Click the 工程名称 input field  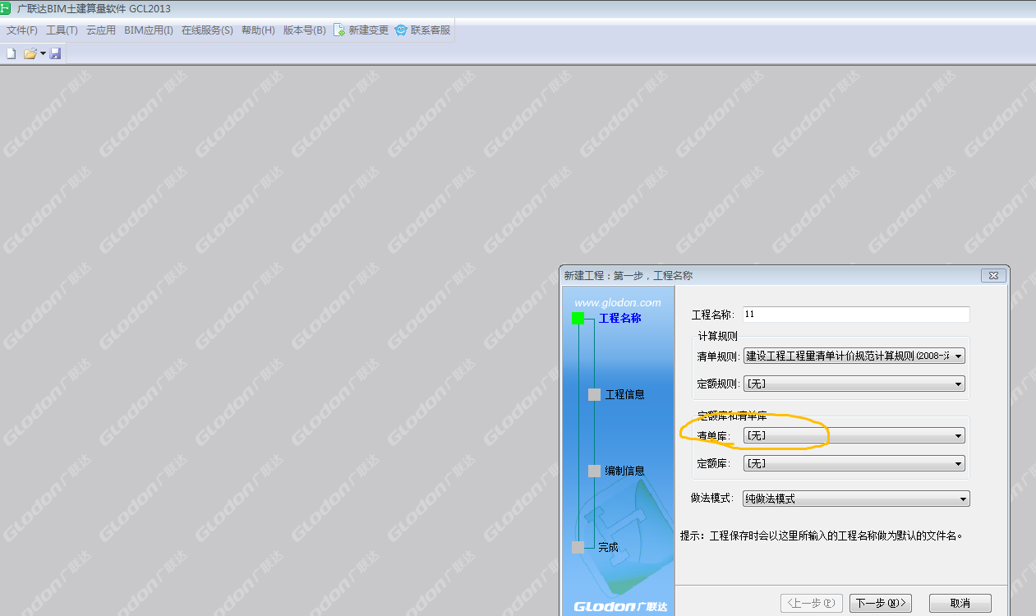click(x=856, y=315)
